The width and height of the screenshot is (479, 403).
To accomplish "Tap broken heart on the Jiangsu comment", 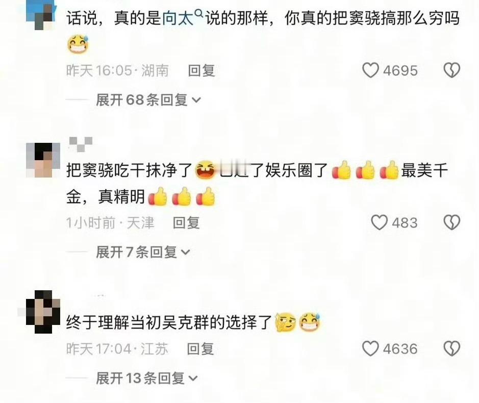I will click(x=451, y=348).
